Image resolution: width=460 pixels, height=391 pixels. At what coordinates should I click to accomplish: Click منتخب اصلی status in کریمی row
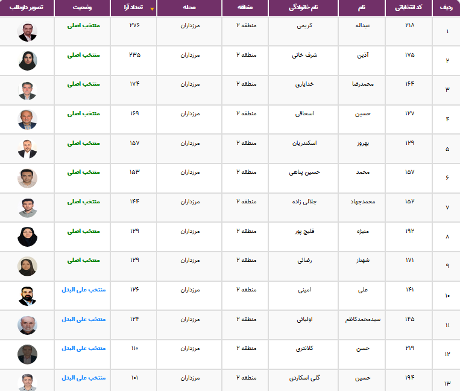(84, 25)
